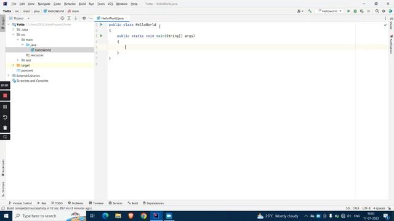Viewport: 394px width, 221px height.
Task: Click the Windows Start button
Action: [6, 215]
